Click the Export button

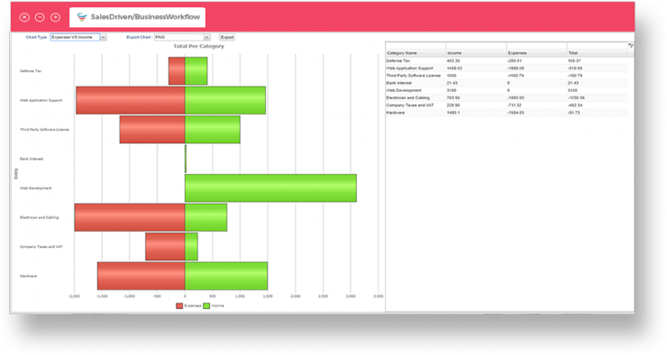click(227, 38)
